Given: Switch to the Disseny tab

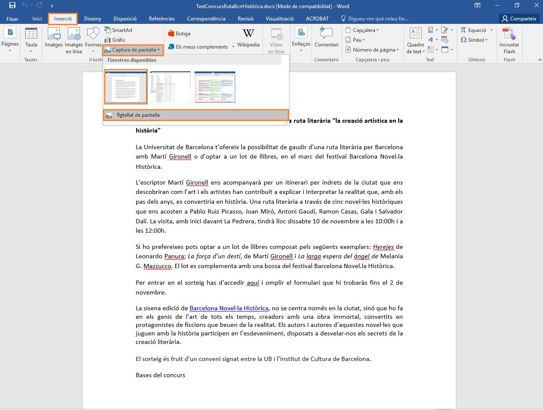Looking at the screenshot, I should click(93, 19).
